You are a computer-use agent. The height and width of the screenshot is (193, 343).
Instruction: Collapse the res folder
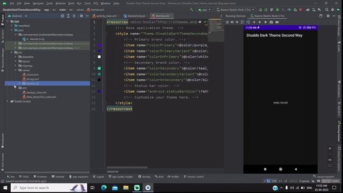click(12, 53)
